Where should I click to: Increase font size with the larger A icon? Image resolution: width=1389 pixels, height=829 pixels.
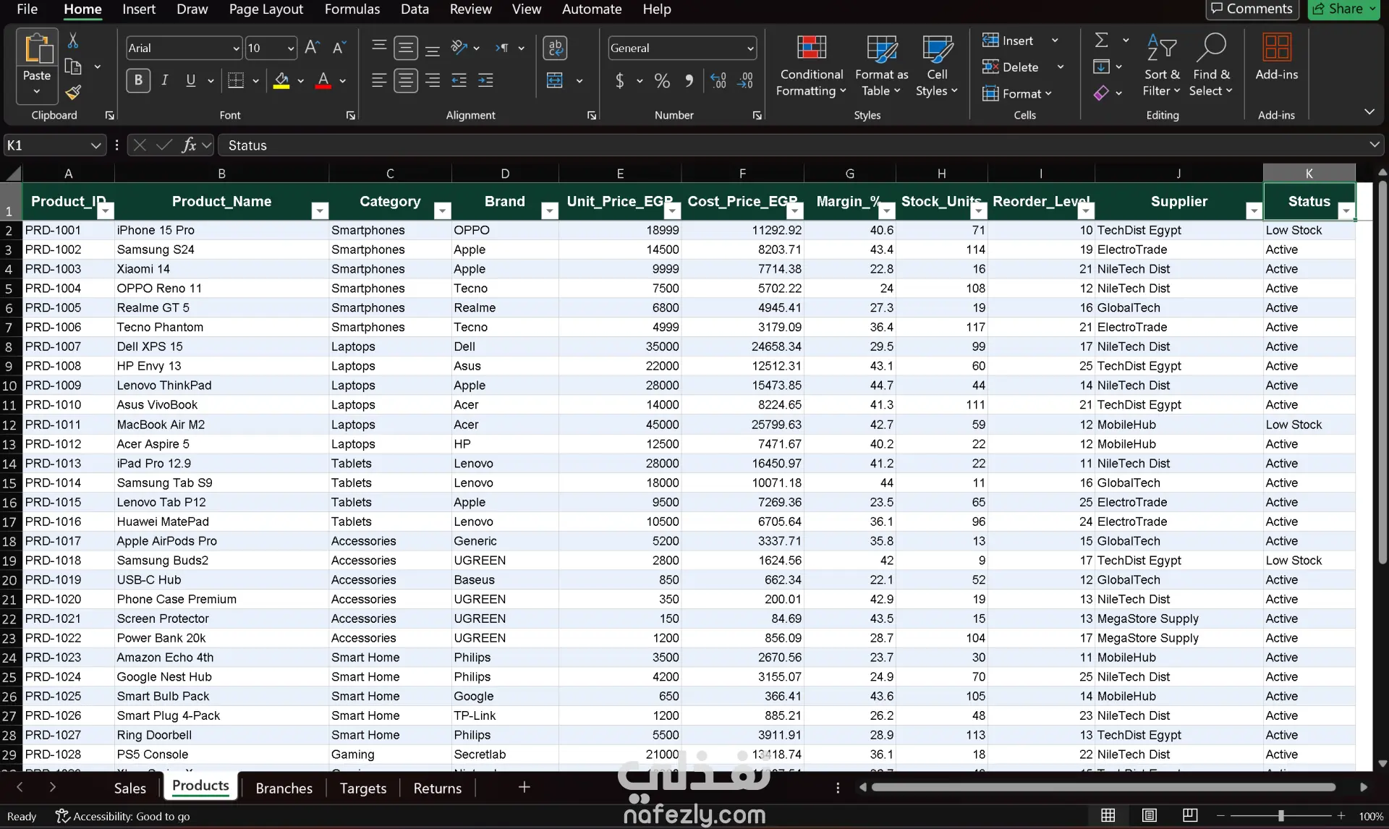click(x=312, y=48)
